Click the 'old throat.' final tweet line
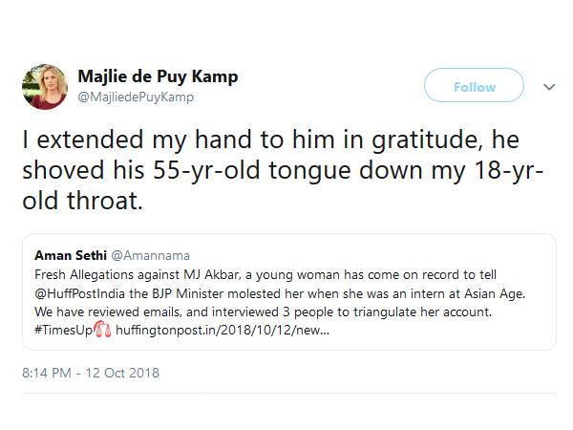This screenshot has width=573, height=430. [88, 205]
